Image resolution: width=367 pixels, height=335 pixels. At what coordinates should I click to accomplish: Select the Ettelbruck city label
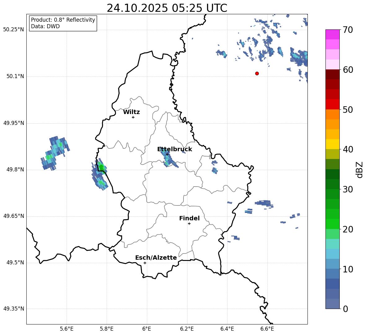(175, 149)
